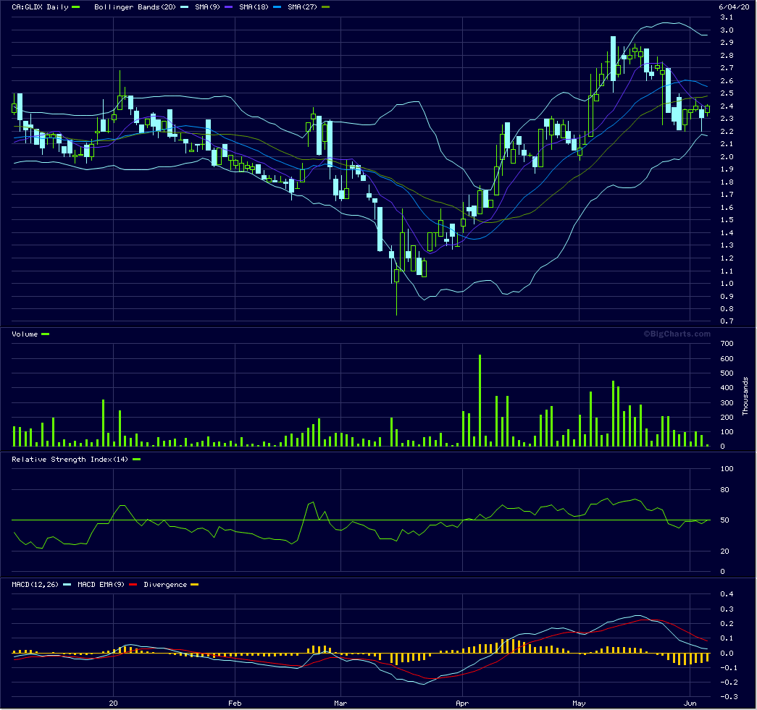Click the Feb month label on time axis

[x=235, y=703]
